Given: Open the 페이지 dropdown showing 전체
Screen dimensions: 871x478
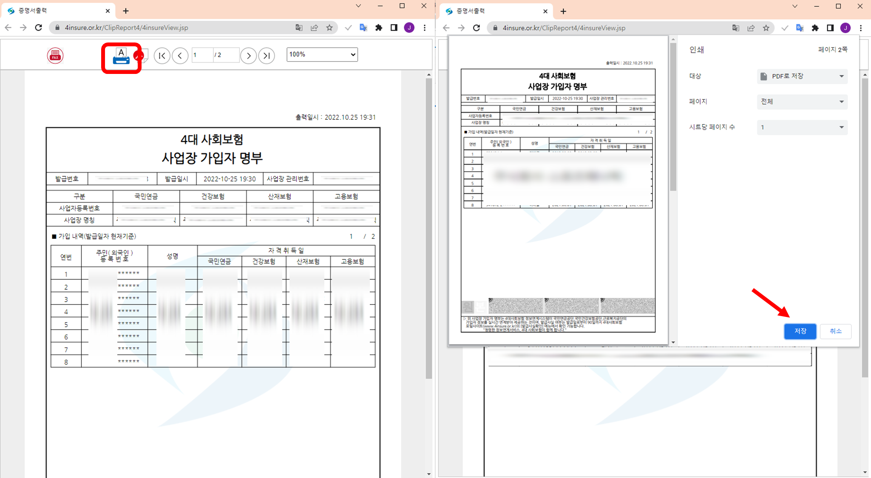Looking at the screenshot, I should [802, 102].
